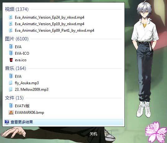This screenshot has width=167, height=143.
Task: Click 查看更多结果 to see more results
Action: 63,122
